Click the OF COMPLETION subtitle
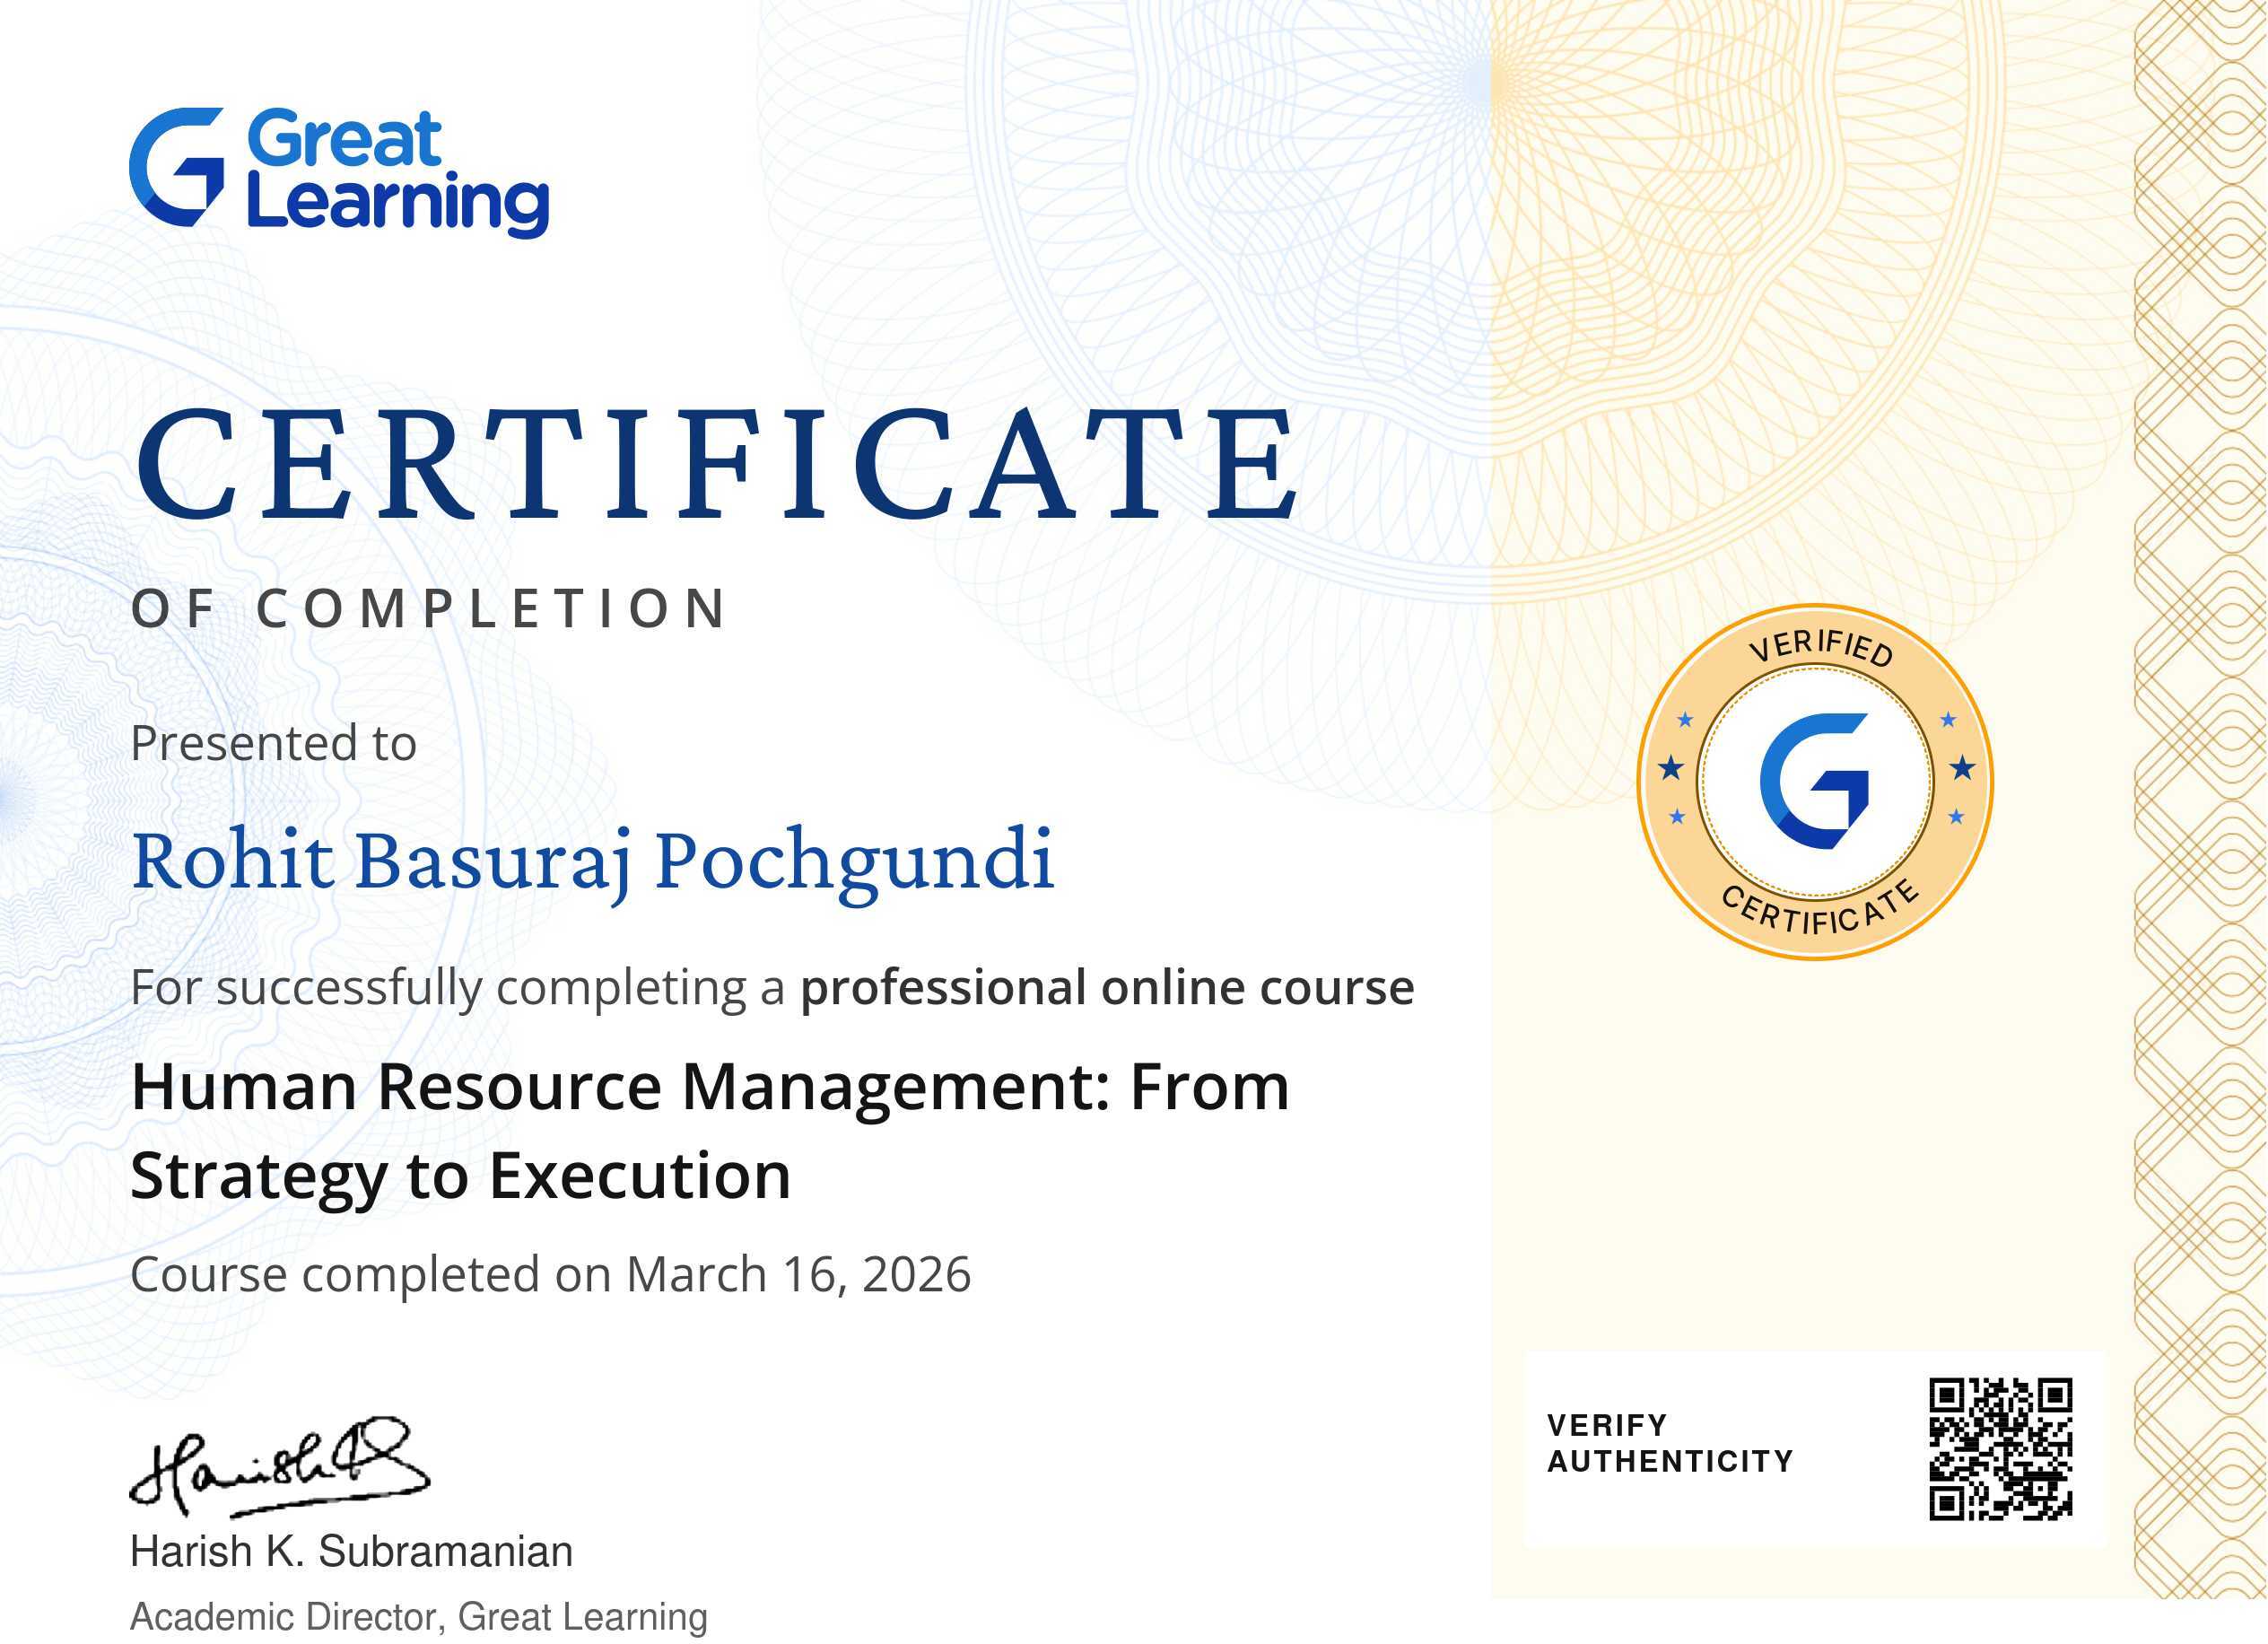Screen dimensions: 2268x1644 [430, 608]
